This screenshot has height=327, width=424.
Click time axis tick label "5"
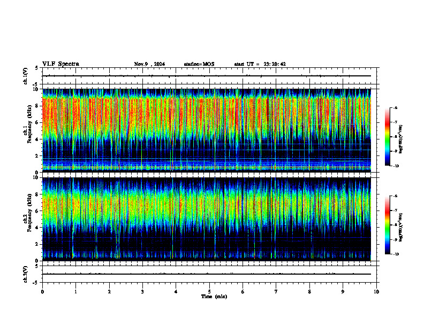(209, 292)
